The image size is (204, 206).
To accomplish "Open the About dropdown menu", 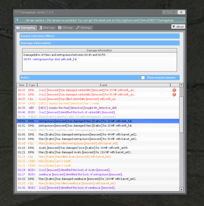I will (x=178, y=27).
